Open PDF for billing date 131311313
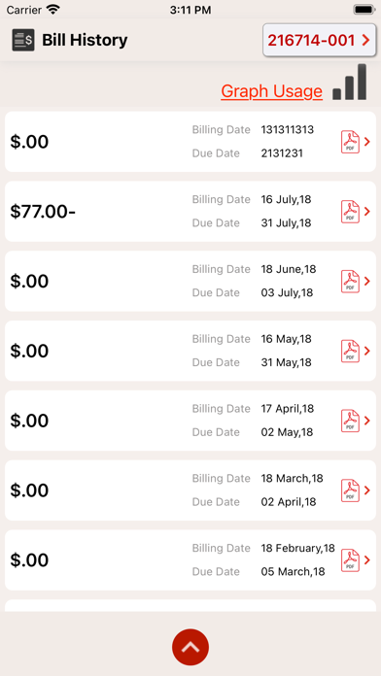Screen dimensions: 381x676 pyautogui.click(x=350, y=142)
